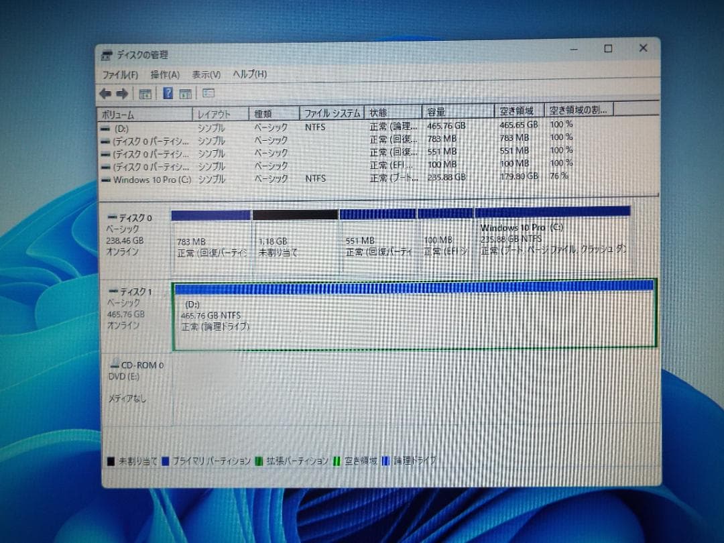Open the ファイル(F) menu
724x543 pixels.
[x=121, y=74]
